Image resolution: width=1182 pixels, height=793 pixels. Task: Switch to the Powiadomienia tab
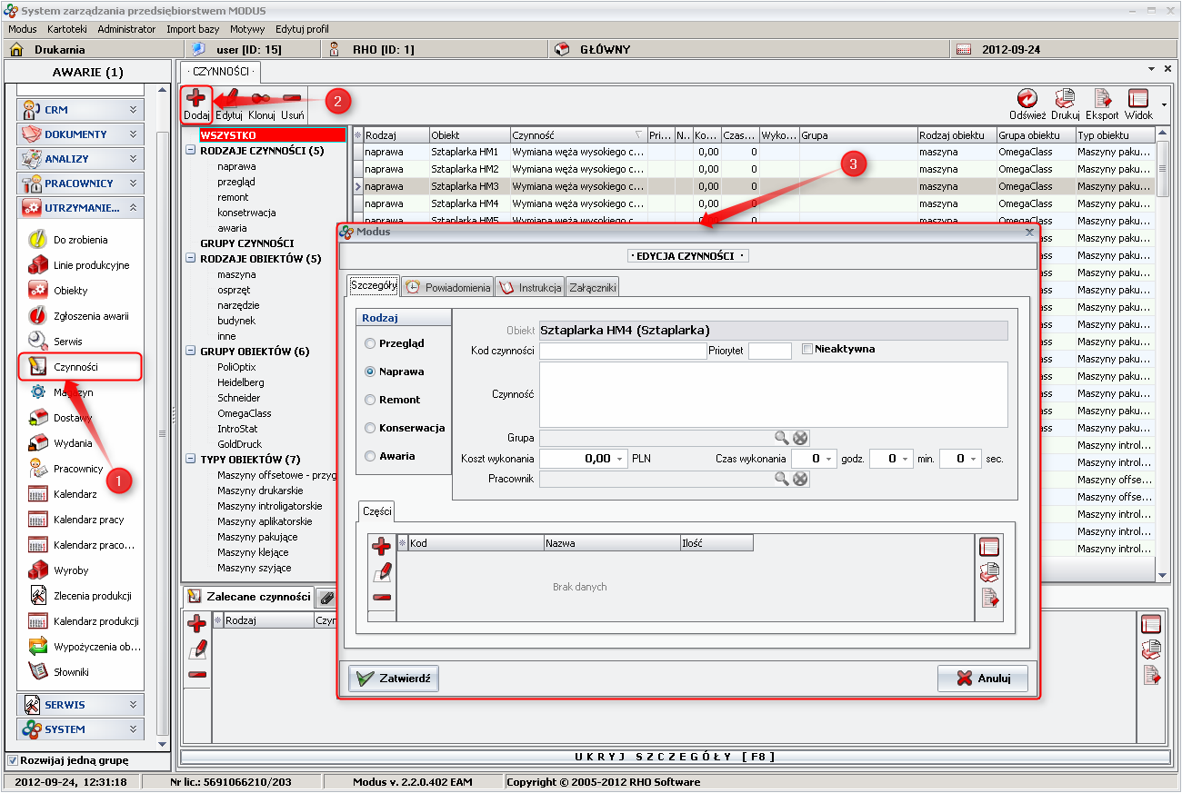[x=447, y=287]
